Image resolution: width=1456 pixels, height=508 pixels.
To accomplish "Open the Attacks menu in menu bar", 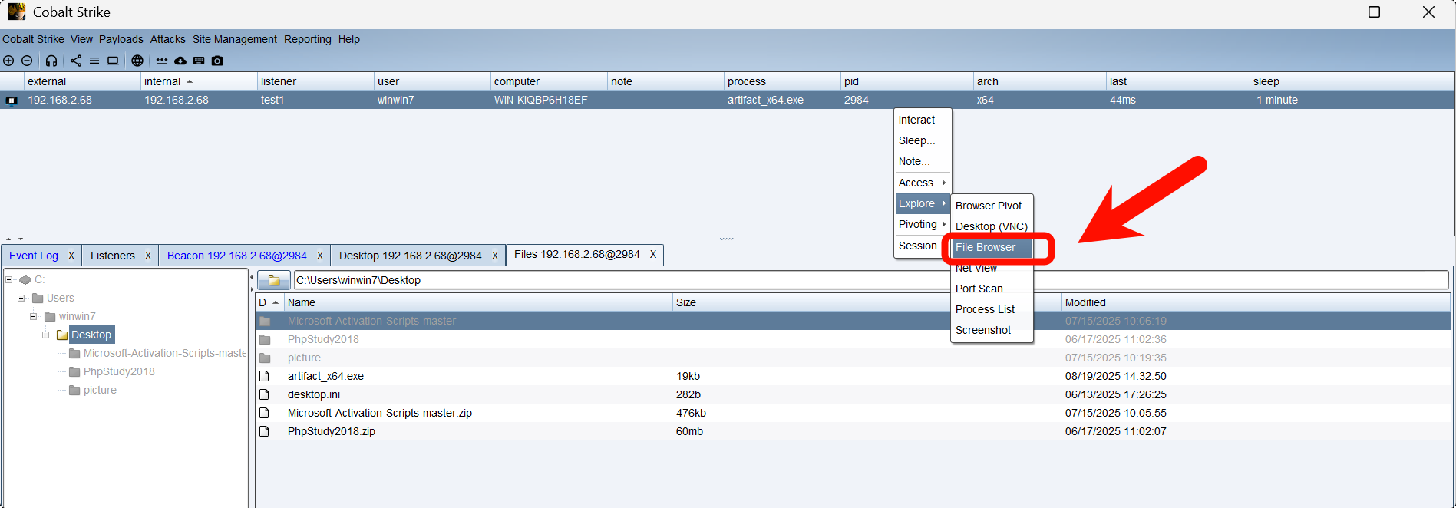I will 167,39.
